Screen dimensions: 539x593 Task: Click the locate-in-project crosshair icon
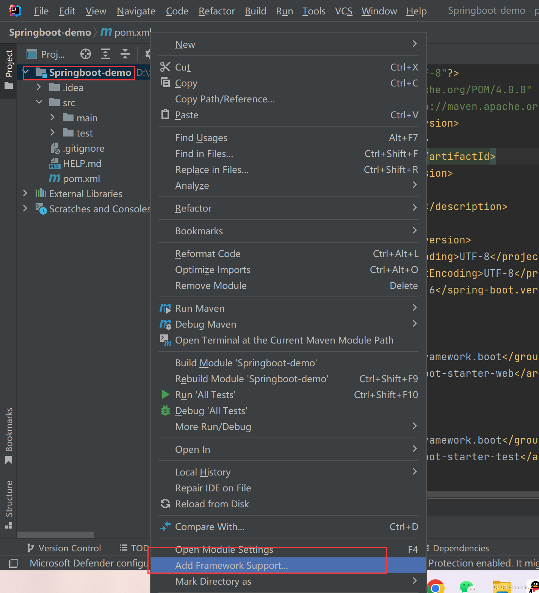point(86,54)
